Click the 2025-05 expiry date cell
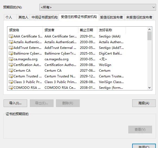 coord(88,53)
